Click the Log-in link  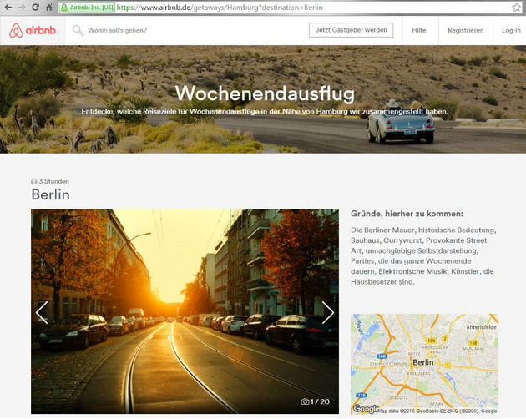[510, 31]
